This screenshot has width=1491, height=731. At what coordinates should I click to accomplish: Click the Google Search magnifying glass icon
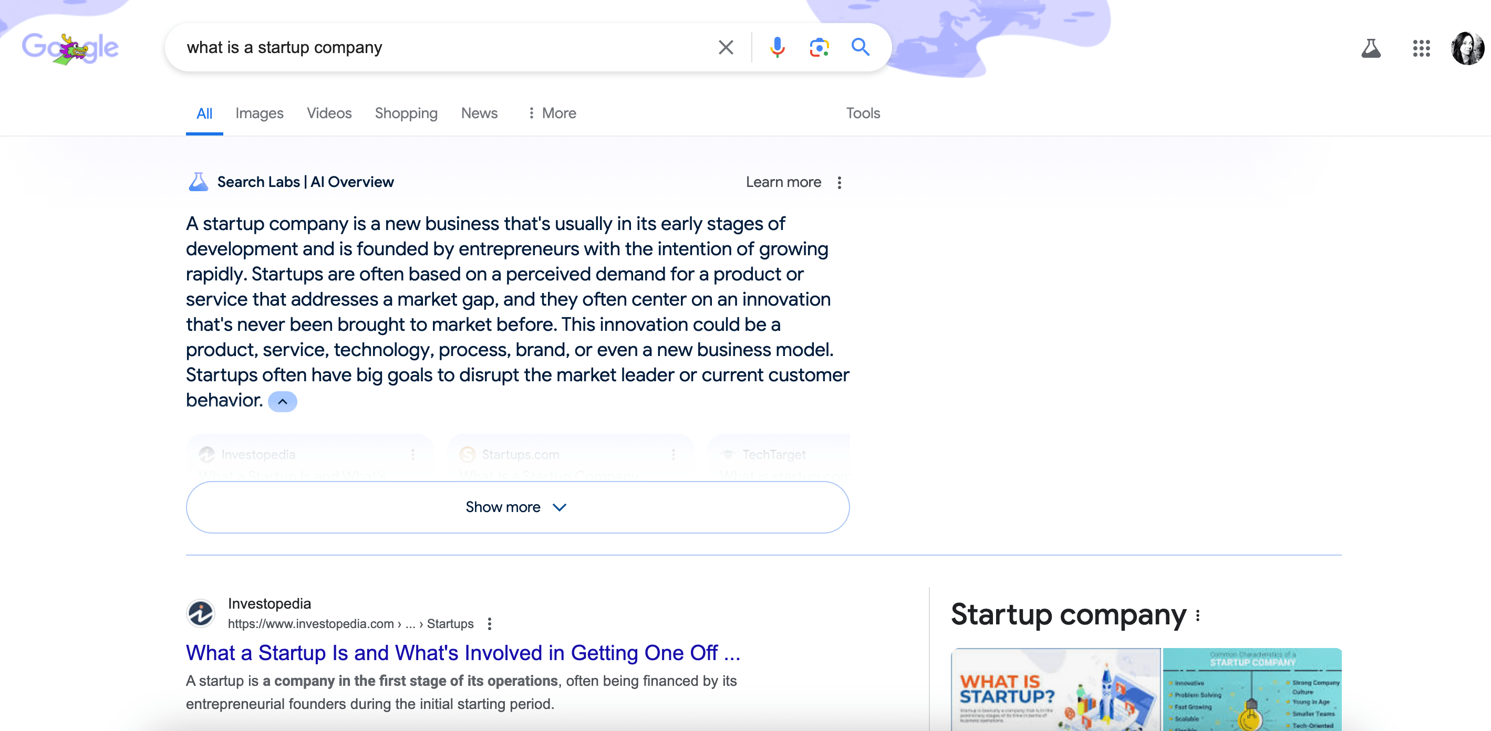click(x=861, y=47)
